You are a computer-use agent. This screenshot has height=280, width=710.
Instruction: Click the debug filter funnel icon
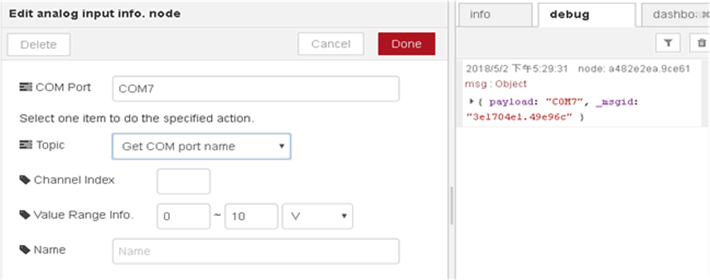coord(668,43)
